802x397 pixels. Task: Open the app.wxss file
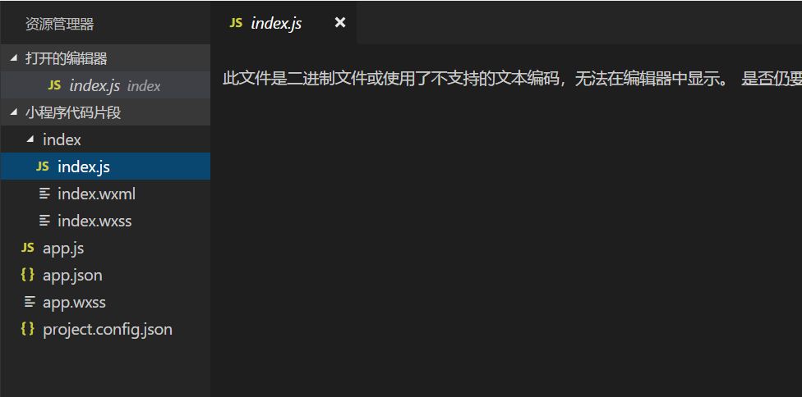pyautogui.click(x=105, y=302)
